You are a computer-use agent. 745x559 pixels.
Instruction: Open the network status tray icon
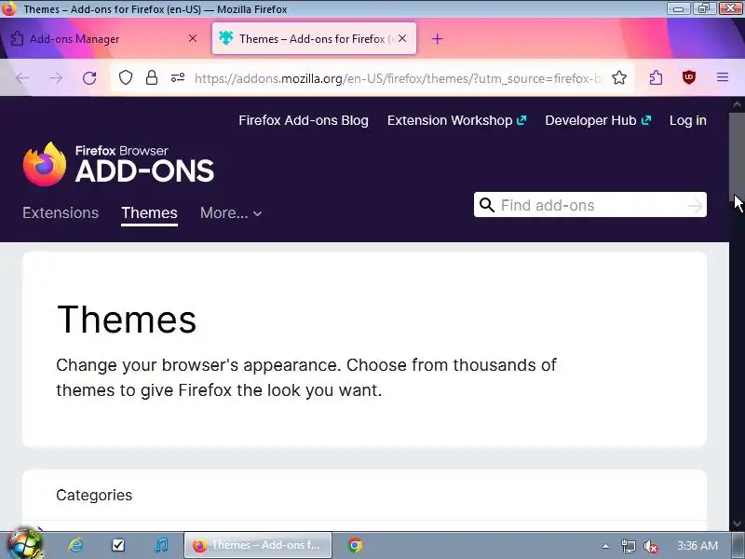click(628, 546)
